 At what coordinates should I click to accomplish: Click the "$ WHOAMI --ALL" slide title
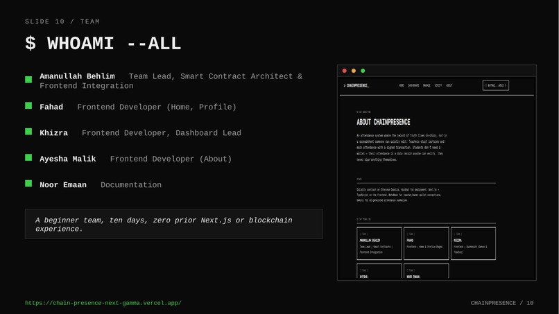coord(103,44)
